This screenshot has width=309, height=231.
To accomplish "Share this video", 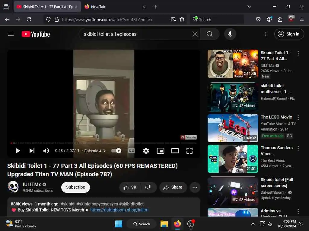I will (173, 187).
